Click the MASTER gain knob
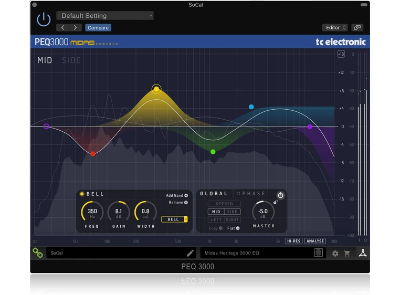 click(x=263, y=212)
